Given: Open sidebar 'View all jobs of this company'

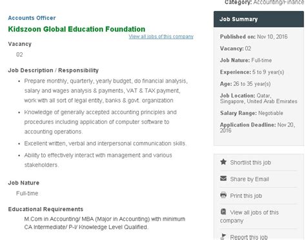Looking at the screenshot, I should point(249,216).
